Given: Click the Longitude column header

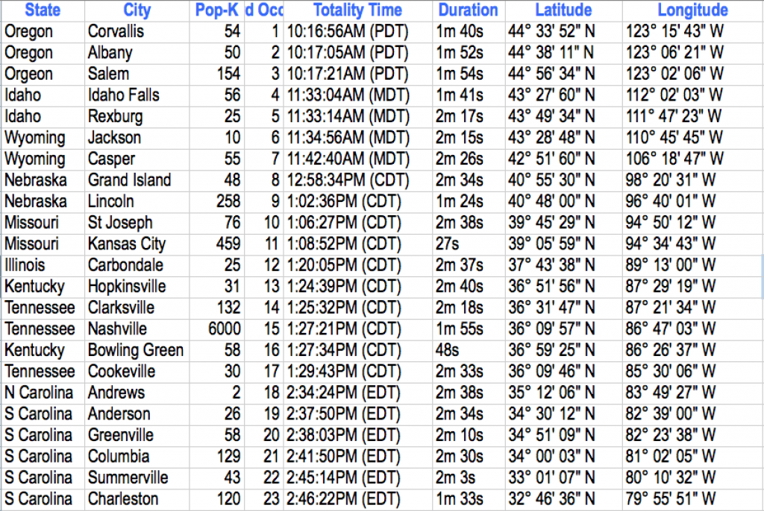Looking at the screenshot, I should pos(692,10).
